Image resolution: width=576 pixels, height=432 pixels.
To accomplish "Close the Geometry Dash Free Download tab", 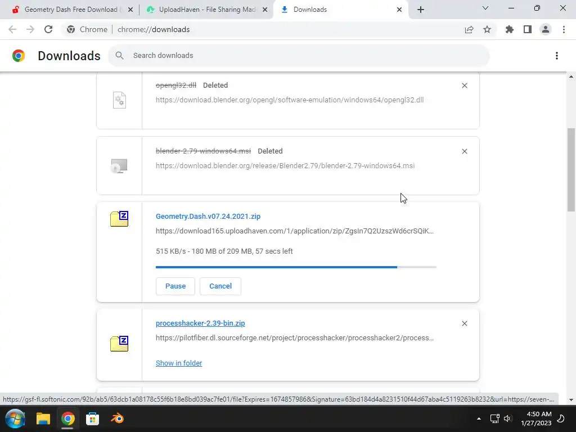I will coord(130,10).
